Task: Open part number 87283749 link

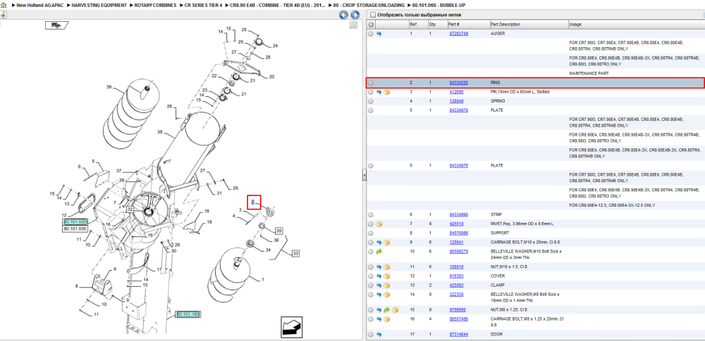Action: pyautogui.click(x=459, y=34)
